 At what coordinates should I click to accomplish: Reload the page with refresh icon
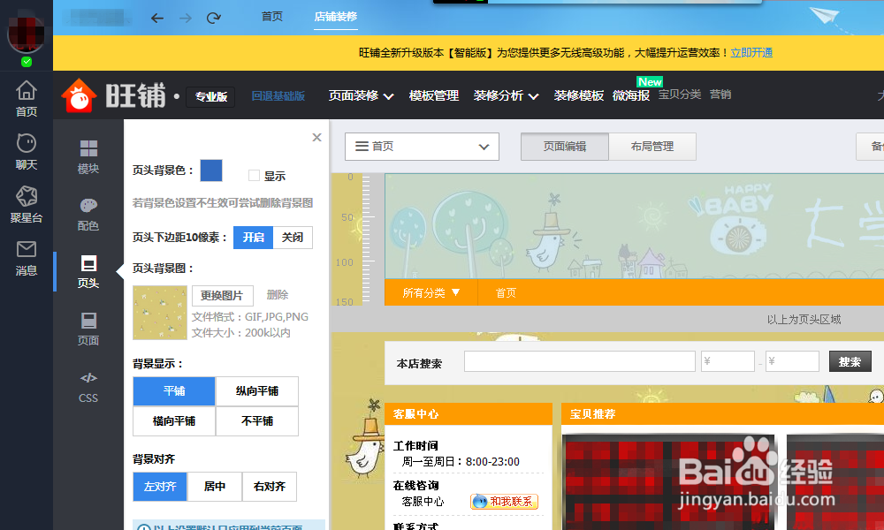[x=213, y=19]
